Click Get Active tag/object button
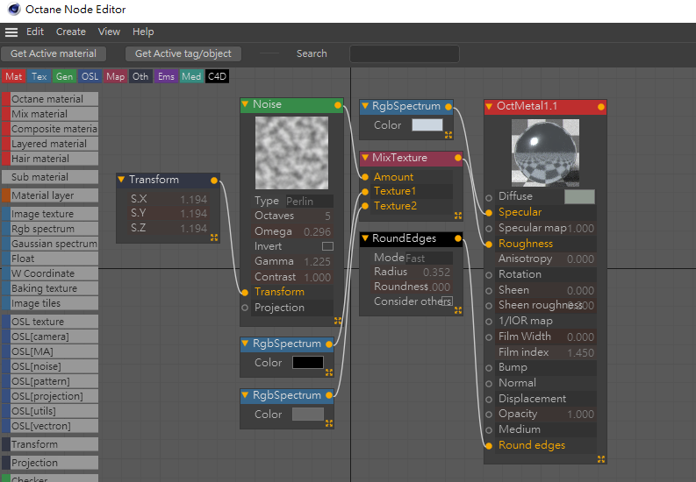This screenshot has width=696, height=482. pos(183,53)
